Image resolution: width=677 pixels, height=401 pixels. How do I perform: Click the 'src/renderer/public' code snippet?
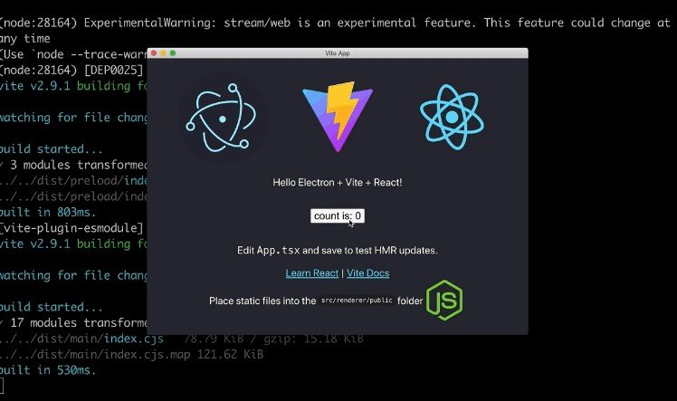[x=357, y=301]
